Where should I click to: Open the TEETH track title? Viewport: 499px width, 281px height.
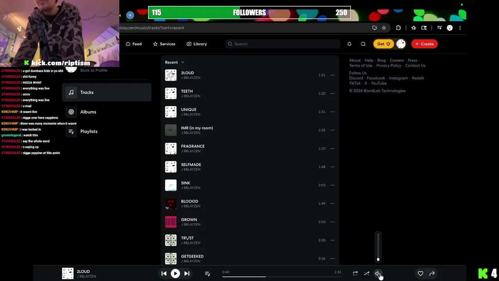[187, 91]
